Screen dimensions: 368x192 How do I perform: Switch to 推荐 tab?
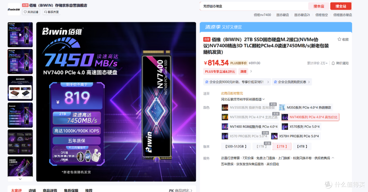89,190
